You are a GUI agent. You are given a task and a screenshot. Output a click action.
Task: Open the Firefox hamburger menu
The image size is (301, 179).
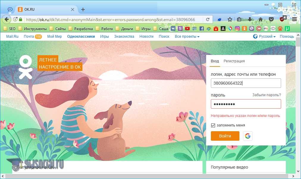[x=294, y=19]
